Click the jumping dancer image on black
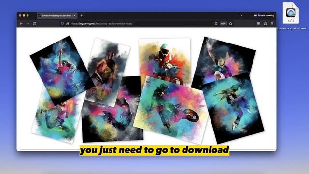 pyautogui.click(x=233, y=108)
